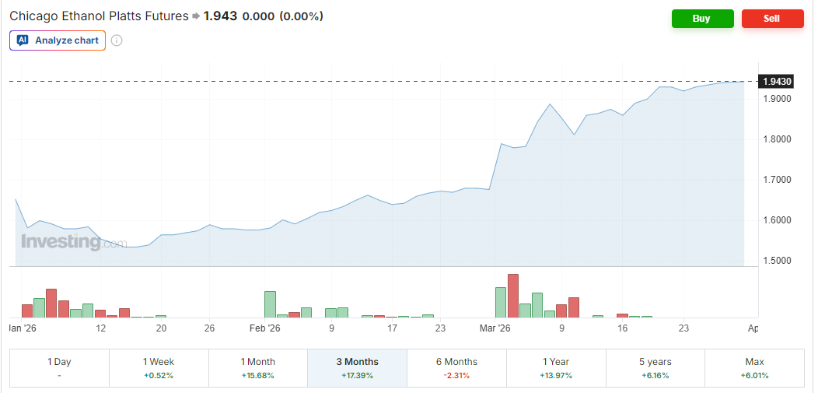Click the tallest red volume bar in March
Screen dimensions: 818x393
tap(513, 297)
